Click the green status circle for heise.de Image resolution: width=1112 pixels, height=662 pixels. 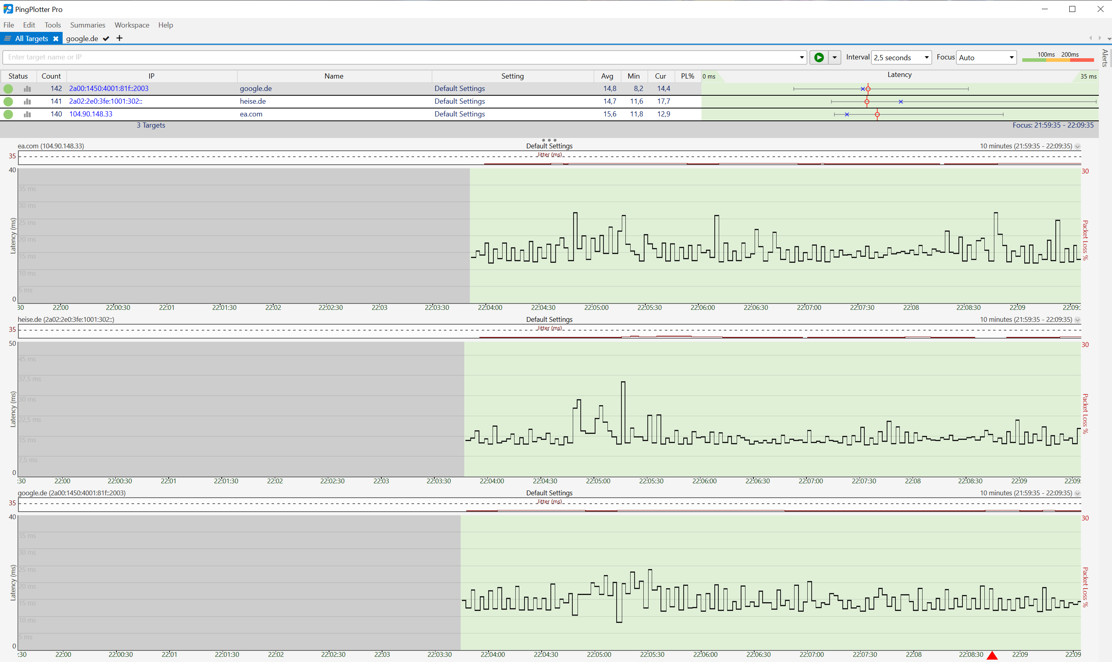point(8,101)
